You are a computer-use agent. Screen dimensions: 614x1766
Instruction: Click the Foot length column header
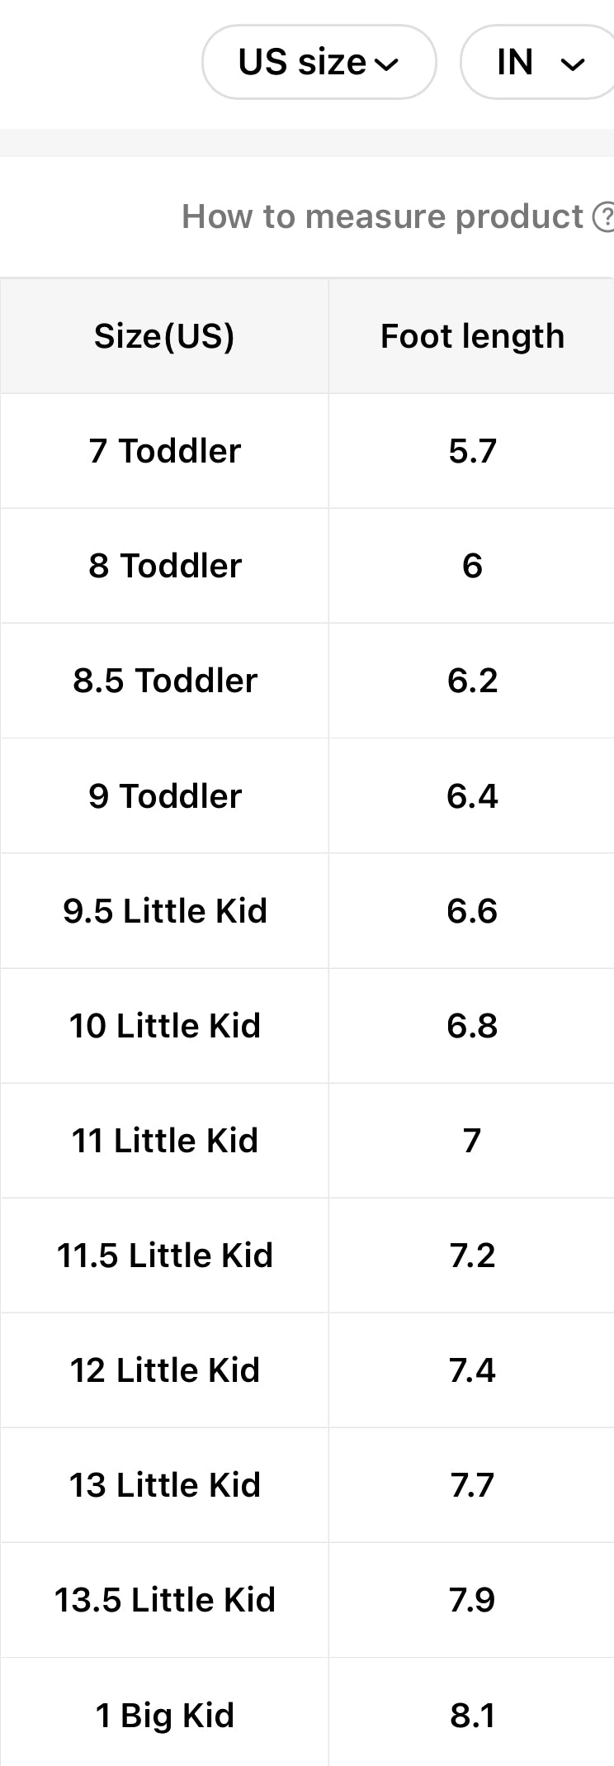[x=472, y=336]
